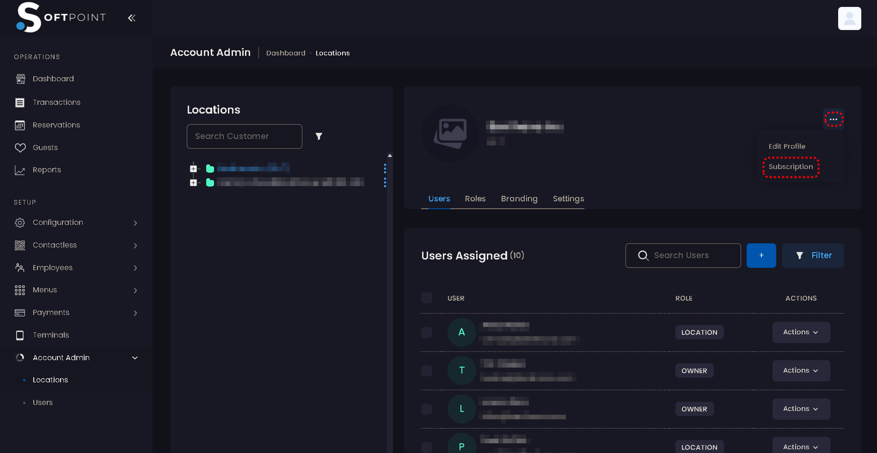The height and width of the screenshot is (453, 877).
Task: Go to Dashboard breadcrumb link
Action: tap(286, 53)
